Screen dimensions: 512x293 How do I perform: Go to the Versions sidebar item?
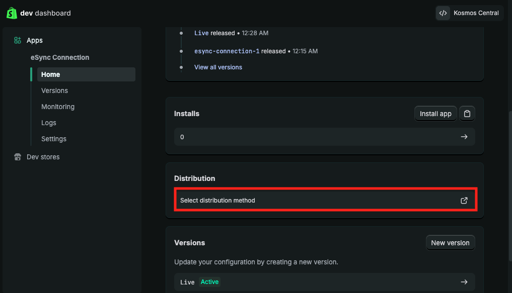[x=54, y=90]
